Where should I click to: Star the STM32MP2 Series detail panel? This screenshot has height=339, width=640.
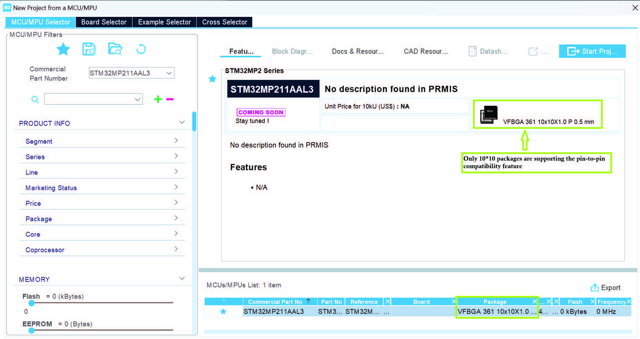point(213,79)
